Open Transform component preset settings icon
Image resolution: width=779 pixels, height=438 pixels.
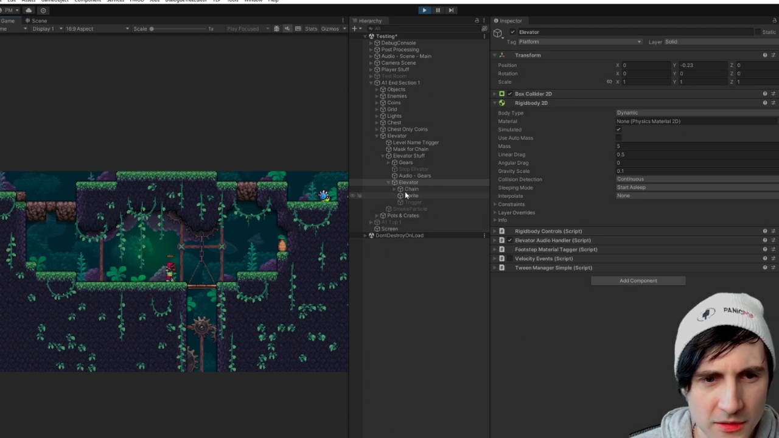774,55
